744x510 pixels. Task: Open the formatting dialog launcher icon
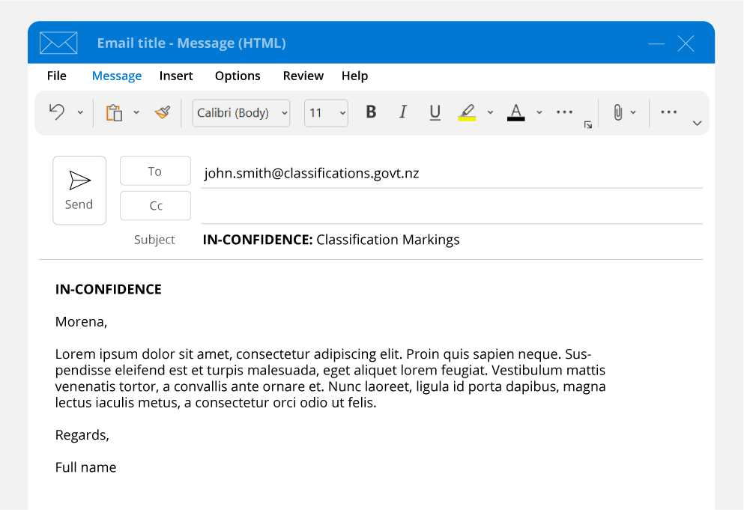point(588,125)
